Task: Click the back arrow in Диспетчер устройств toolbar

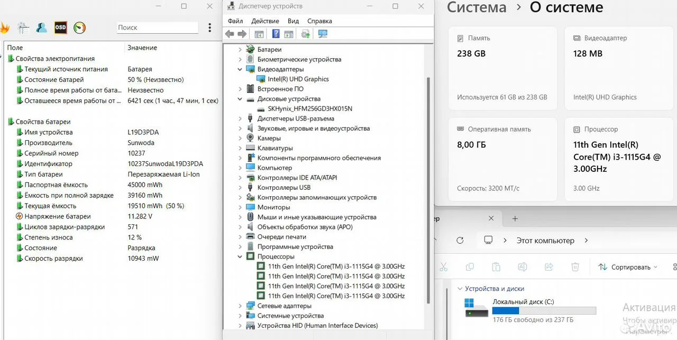Action: click(230, 34)
